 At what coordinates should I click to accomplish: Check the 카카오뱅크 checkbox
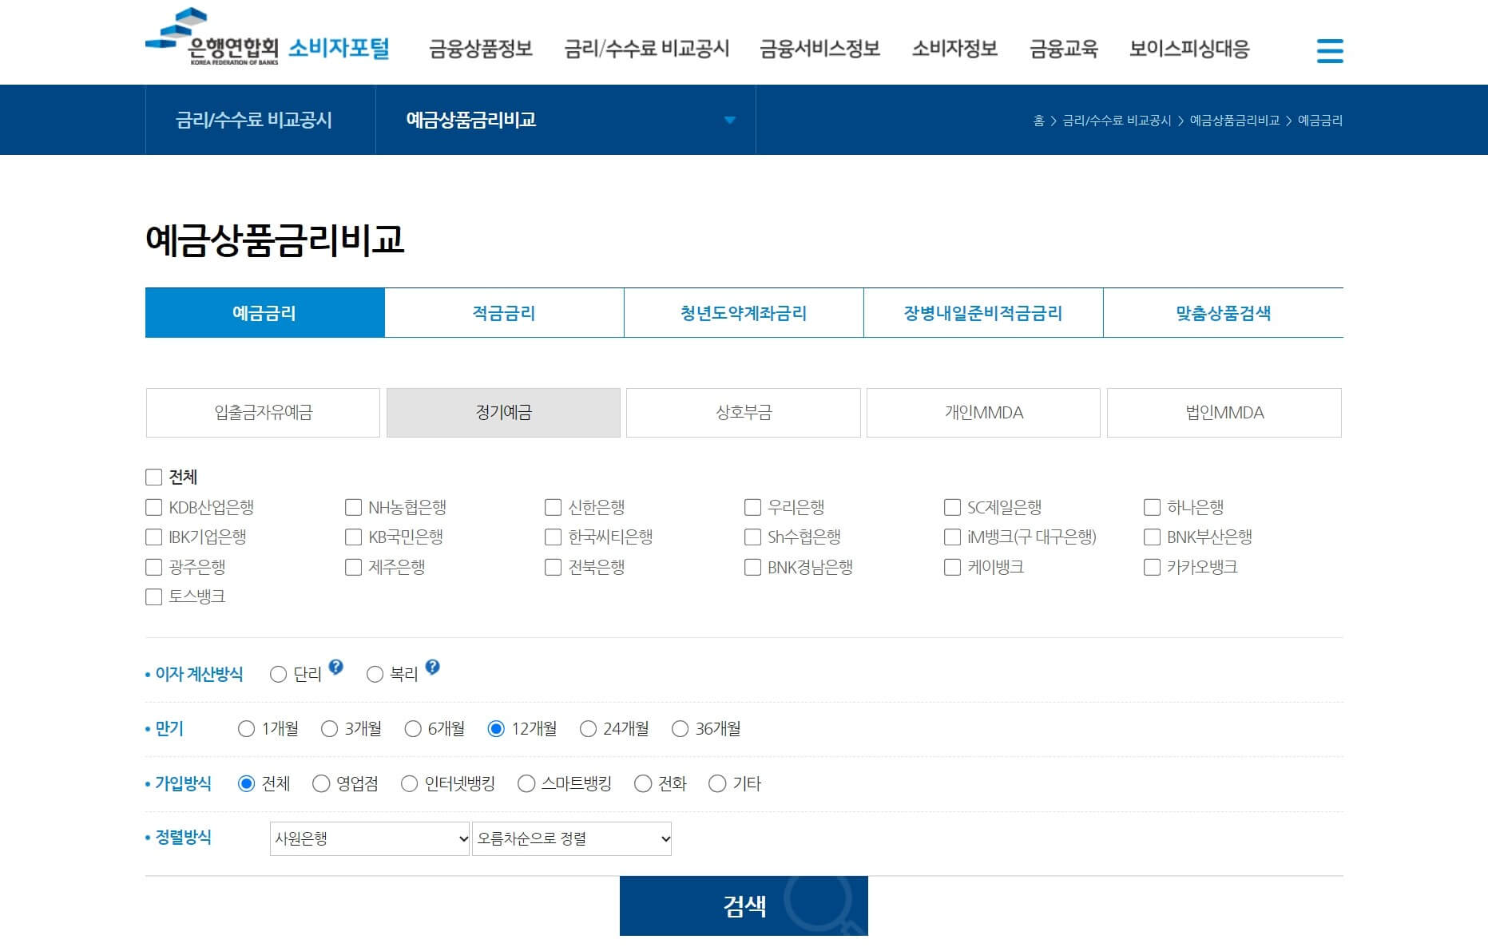click(x=1151, y=567)
